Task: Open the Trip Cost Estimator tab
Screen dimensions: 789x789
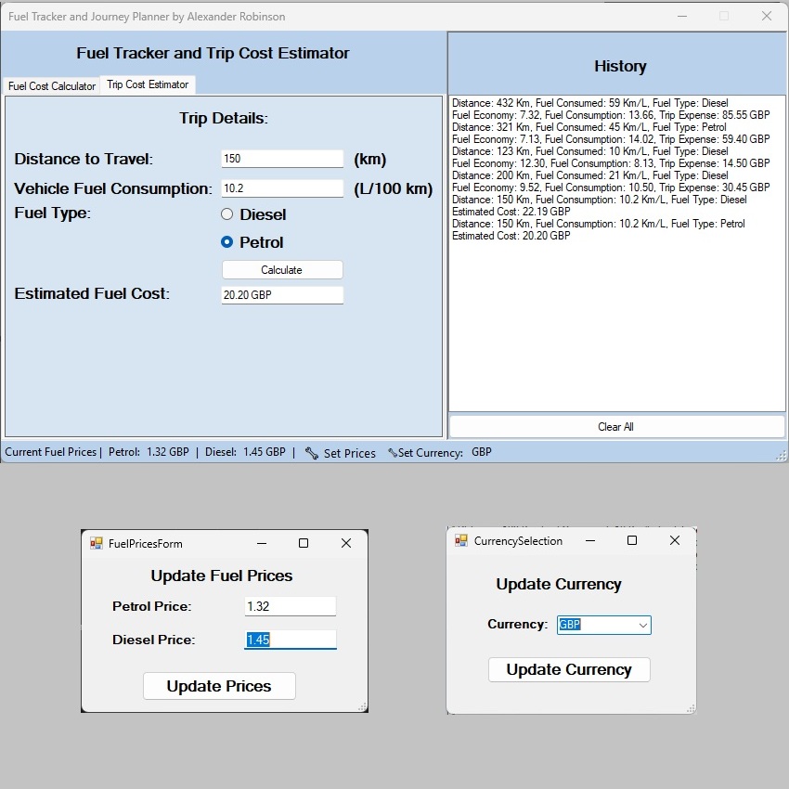Action: click(x=148, y=84)
